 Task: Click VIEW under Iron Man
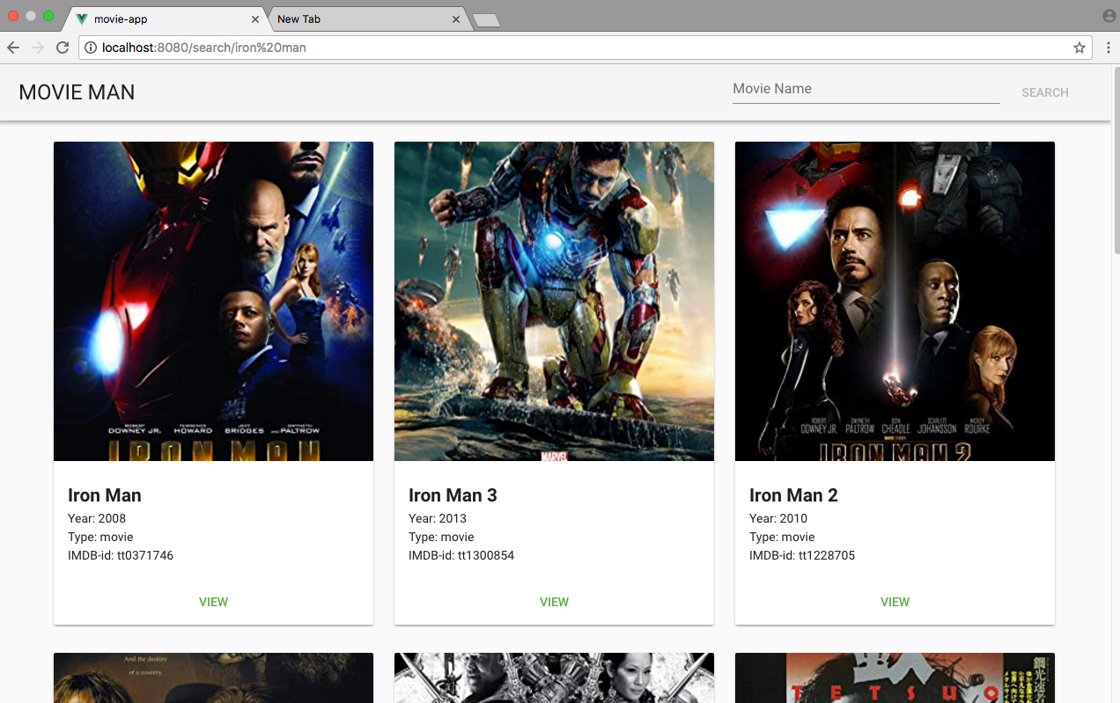coord(213,602)
